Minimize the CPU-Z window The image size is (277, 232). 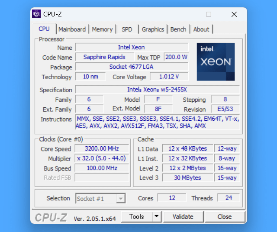point(184,14)
